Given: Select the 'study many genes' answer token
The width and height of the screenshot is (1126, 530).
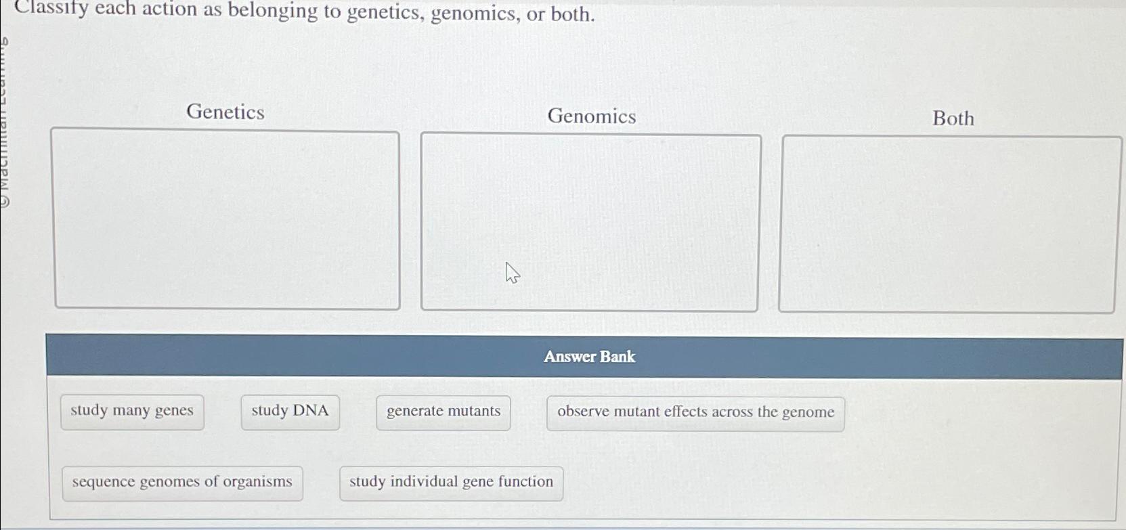Looking at the screenshot, I should pos(132,411).
